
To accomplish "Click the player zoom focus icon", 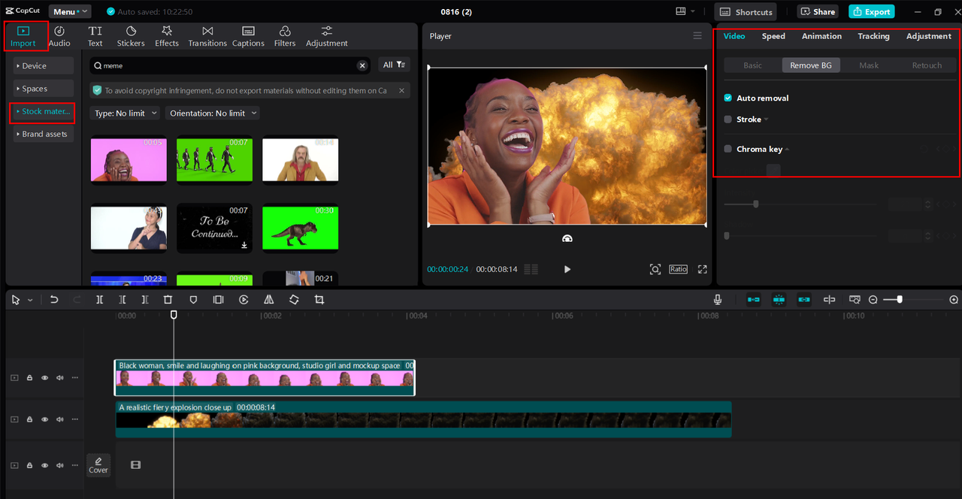I will point(655,269).
